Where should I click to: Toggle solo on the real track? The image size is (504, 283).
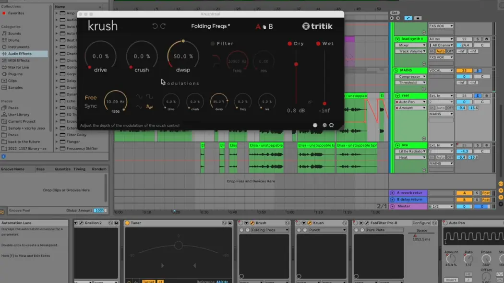click(x=478, y=96)
